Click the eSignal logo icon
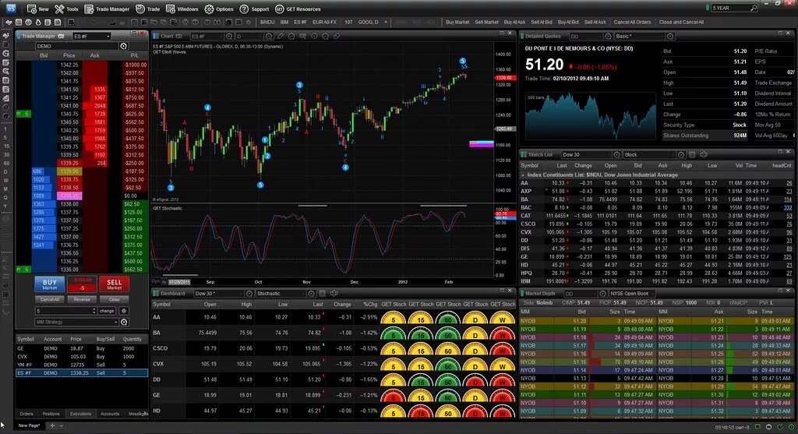 tap(10, 9)
